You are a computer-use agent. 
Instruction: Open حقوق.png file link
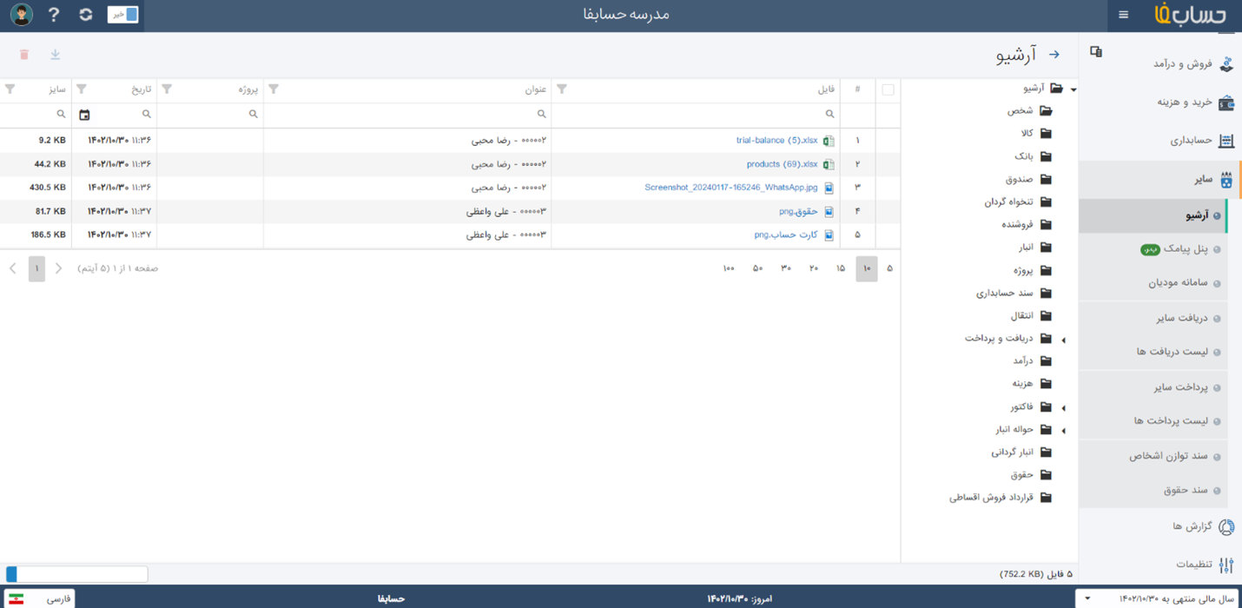click(798, 211)
